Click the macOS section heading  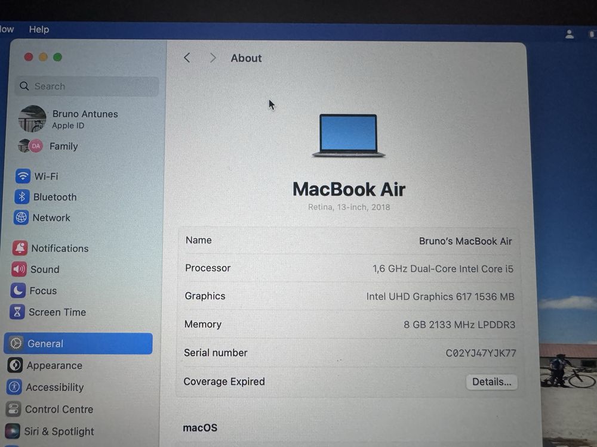coord(200,428)
